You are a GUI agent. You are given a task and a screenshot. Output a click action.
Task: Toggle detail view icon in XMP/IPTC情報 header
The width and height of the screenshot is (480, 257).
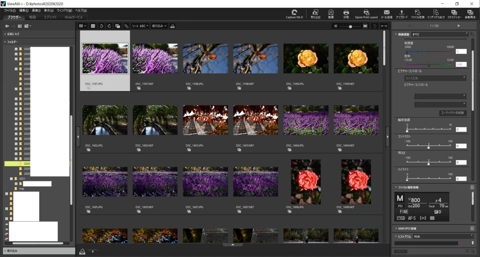pyautogui.click(x=472, y=228)
